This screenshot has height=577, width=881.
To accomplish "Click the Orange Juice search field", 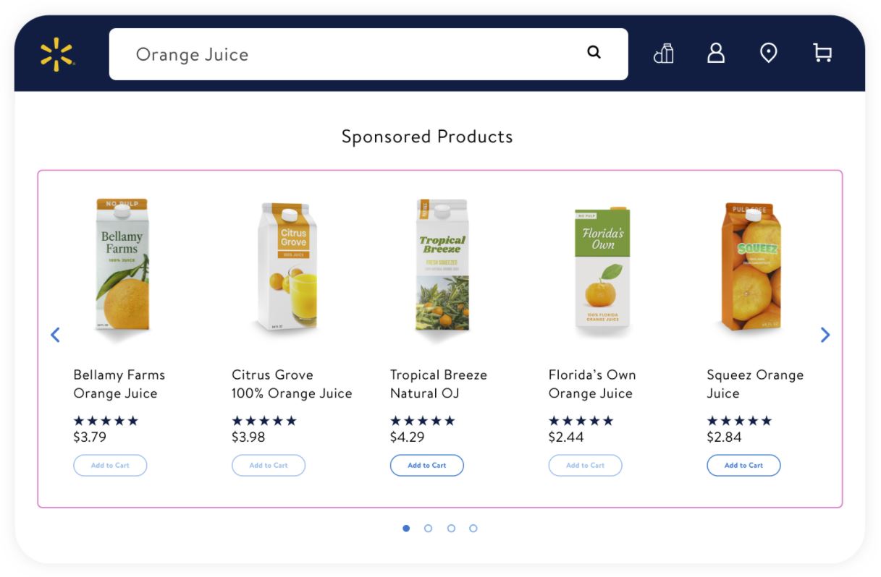I will pos(347,54).
